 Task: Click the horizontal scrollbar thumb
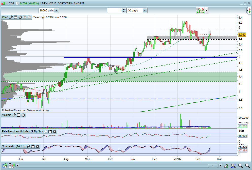213,166
